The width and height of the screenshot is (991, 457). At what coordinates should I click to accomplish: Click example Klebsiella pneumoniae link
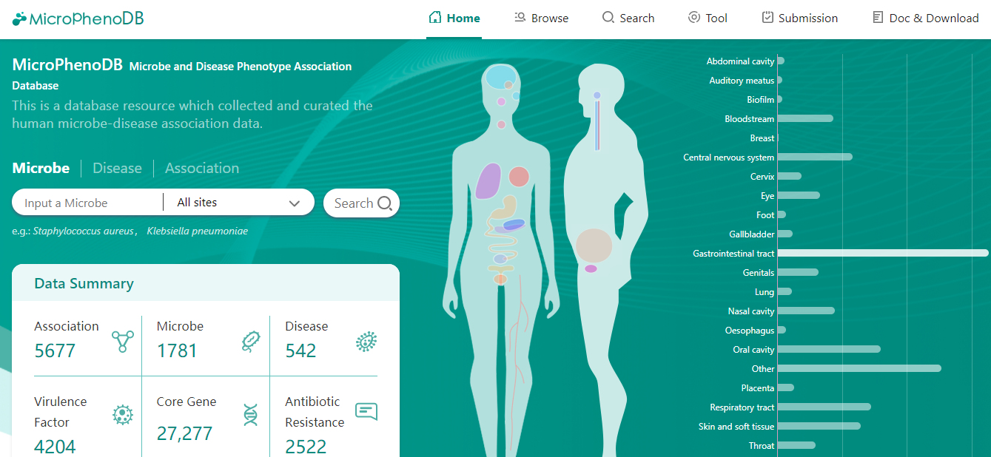[x=197, y=231]
